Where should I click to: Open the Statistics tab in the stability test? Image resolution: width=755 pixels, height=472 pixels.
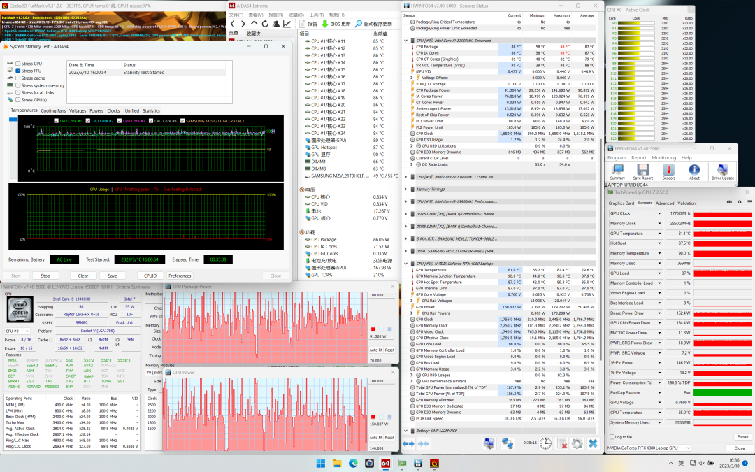[151, 110]
